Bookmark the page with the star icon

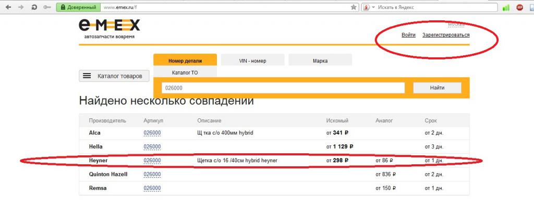click(x=354, y=7)
